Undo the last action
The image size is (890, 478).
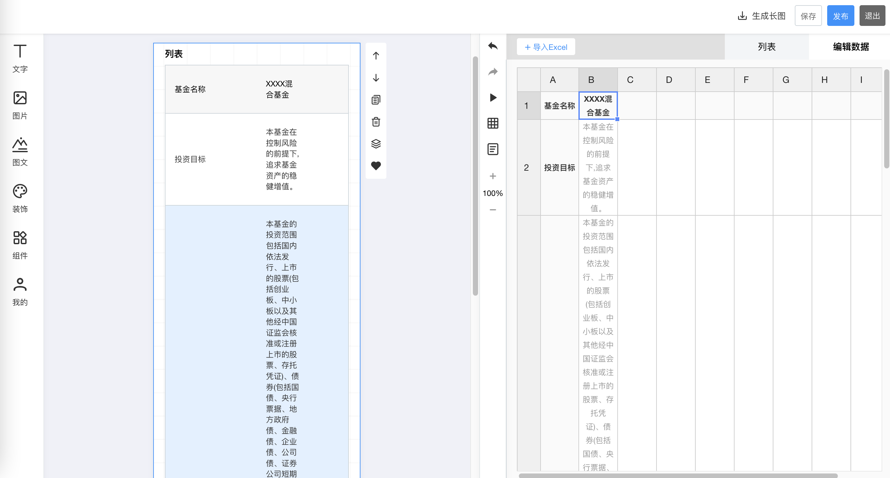493,46
